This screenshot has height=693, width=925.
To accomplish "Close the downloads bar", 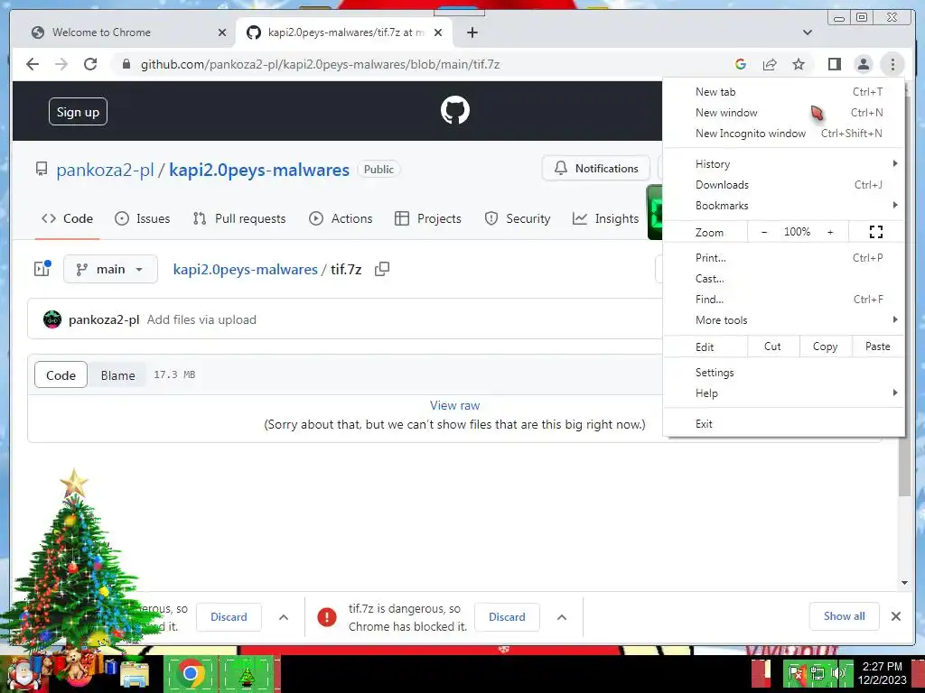I will point(895,616).
